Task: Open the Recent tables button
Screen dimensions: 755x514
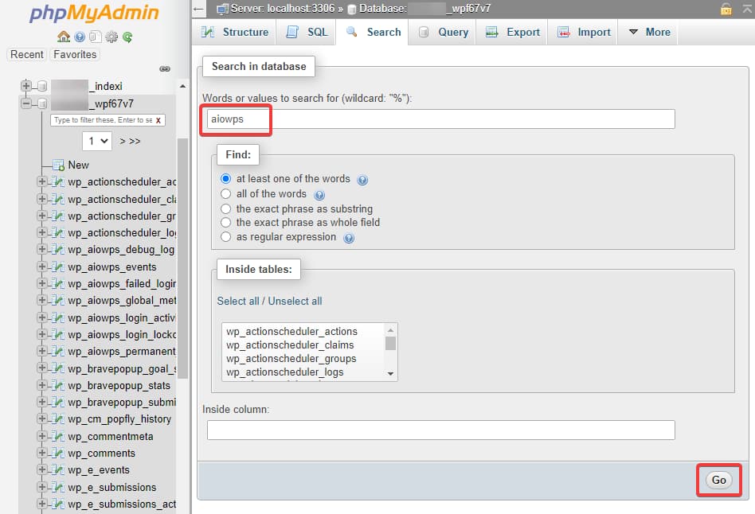Action: [x=27, y=54]
